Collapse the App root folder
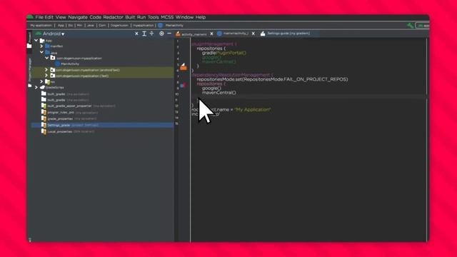This screenshot has width=457, height=257. [36, 41]
